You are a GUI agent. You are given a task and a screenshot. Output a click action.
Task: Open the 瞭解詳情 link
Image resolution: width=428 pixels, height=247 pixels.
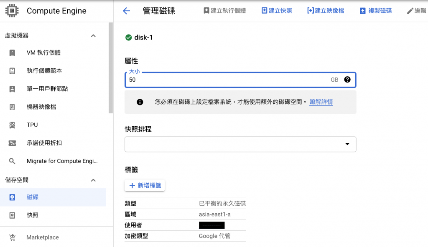pyautogui.click(x=321, y=102)
